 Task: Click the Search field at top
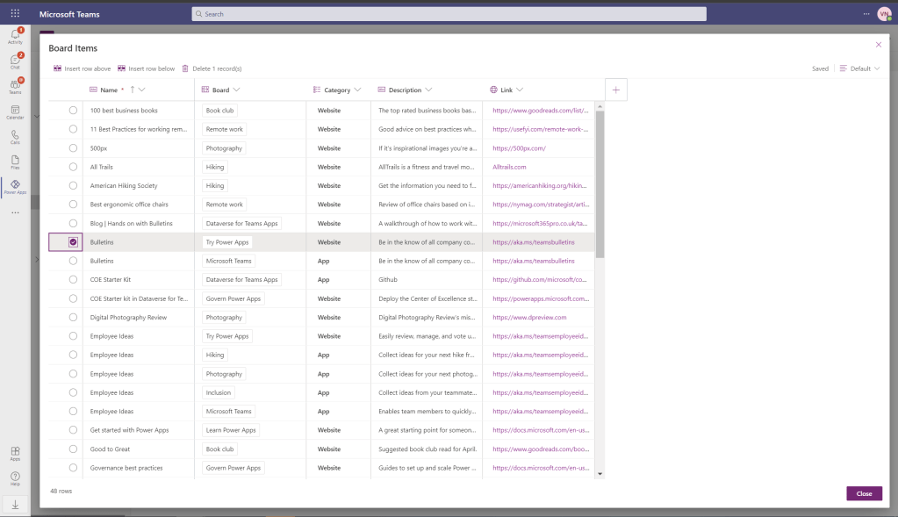(449, 14)
